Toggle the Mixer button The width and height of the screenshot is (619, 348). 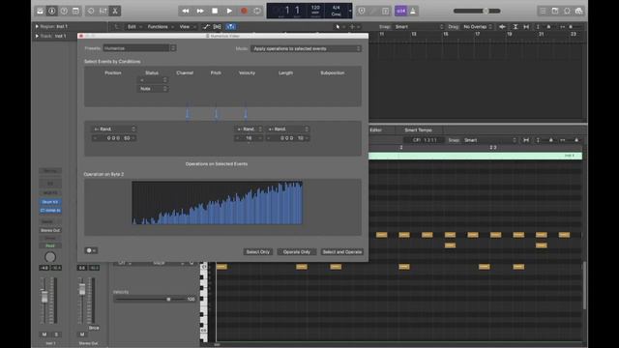tap(103, 11)
